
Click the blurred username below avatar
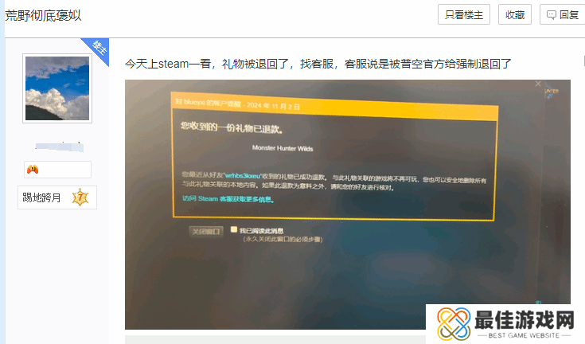point(57,147)
